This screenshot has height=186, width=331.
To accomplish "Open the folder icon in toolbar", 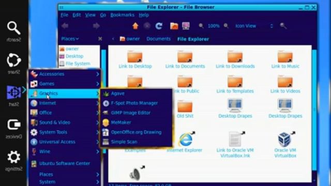I will [174, 26].
